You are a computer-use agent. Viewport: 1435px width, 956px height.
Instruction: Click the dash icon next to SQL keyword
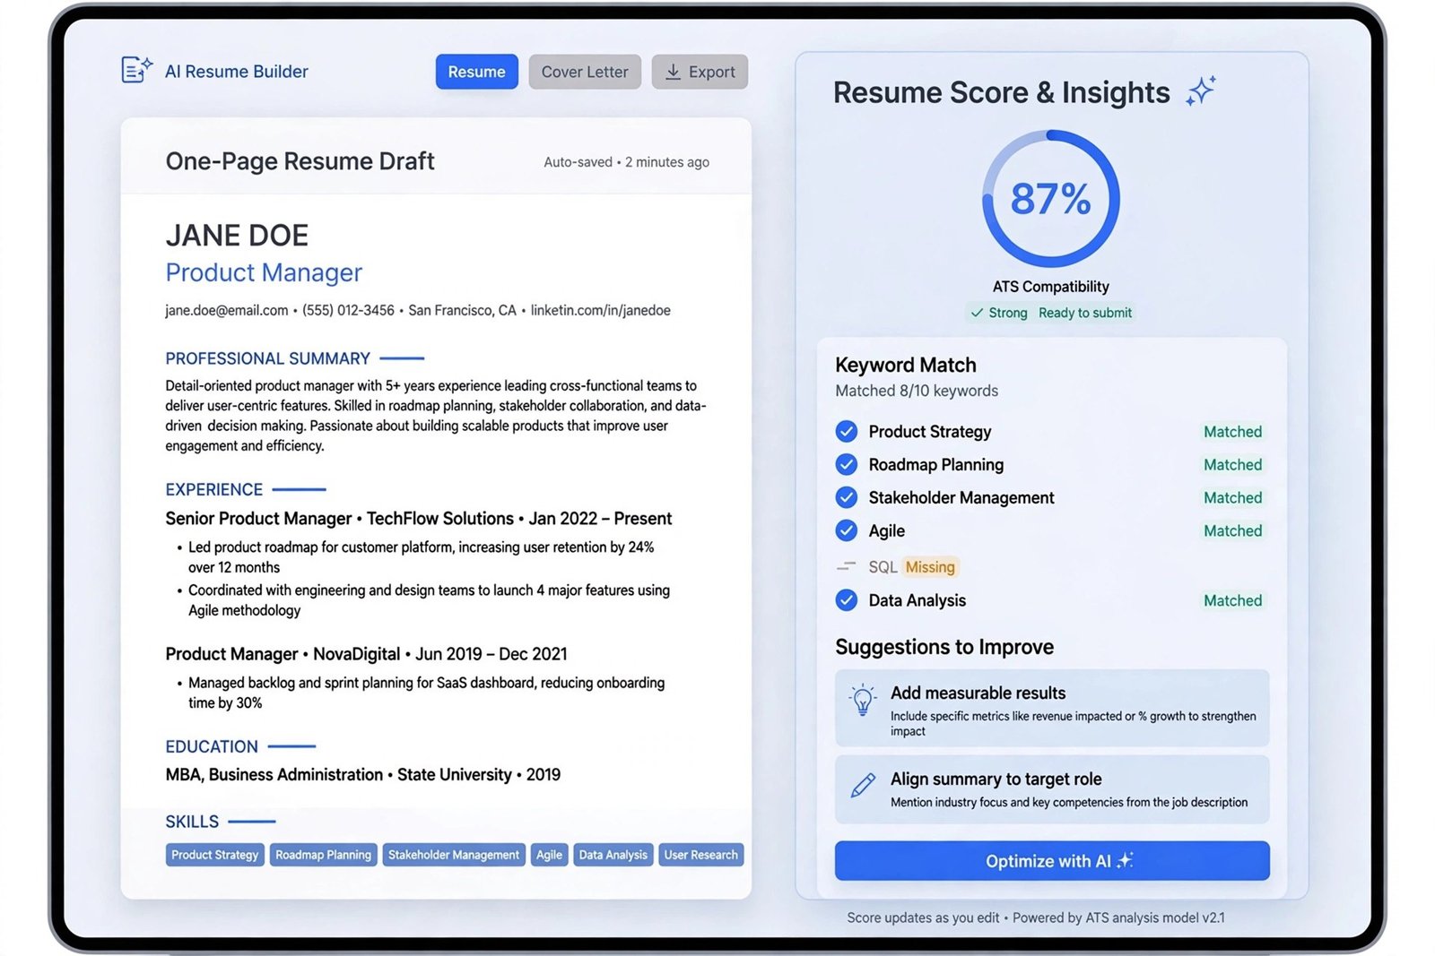point(846,566)
